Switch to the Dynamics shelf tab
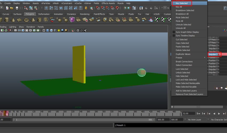The image size is (227, 133). 71,14
